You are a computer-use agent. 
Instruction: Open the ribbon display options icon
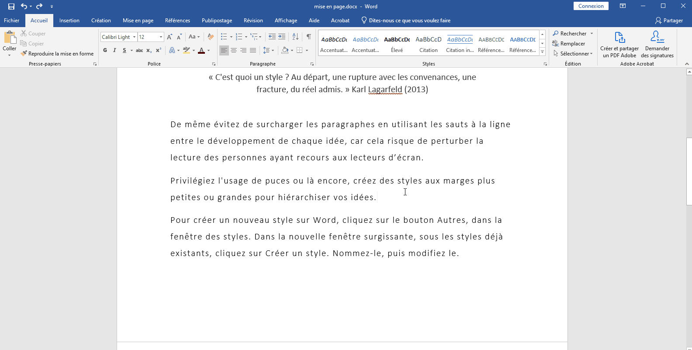point(623,6)
